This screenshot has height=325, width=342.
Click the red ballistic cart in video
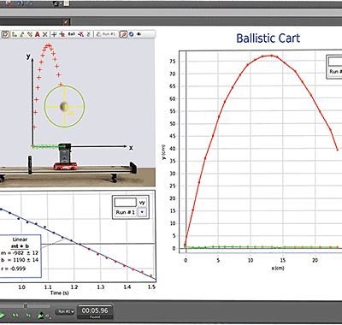66,166
